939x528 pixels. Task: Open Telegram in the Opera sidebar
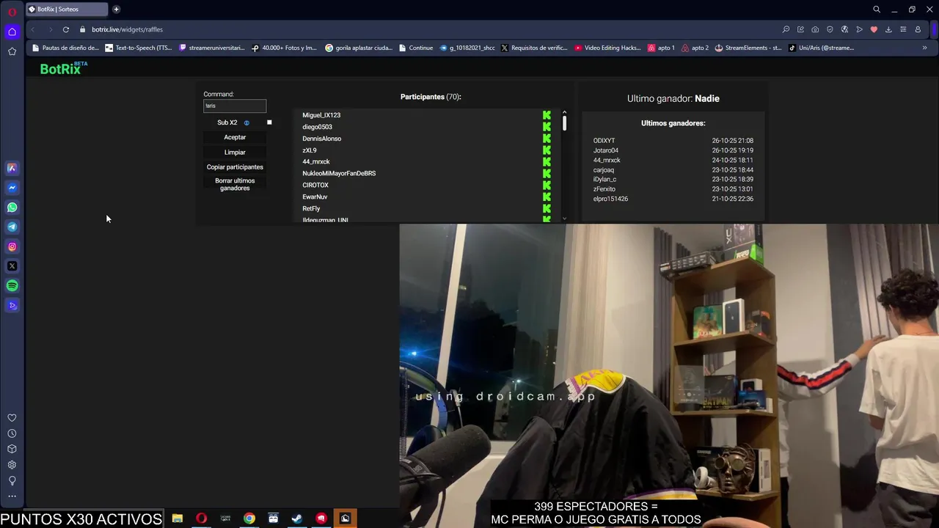12,227
